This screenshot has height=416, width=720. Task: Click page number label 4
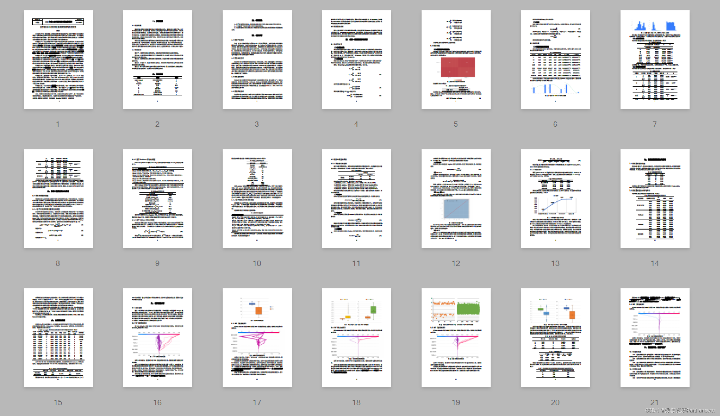tap(356, 124)
